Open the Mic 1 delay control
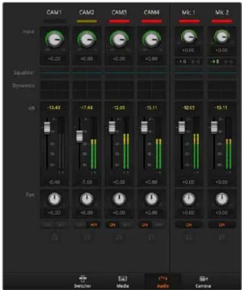242x290 pixels. click(x=183, y=62)
